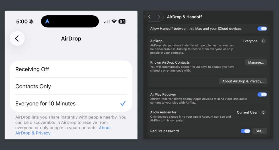Tap the blue location arrow in Dynamic Island
Screen dimensions: 279x150
[x=47, y=22]
